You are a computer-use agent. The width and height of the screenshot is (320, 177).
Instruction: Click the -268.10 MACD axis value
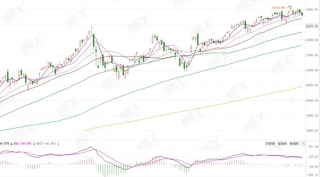click(x=312, y=175)
